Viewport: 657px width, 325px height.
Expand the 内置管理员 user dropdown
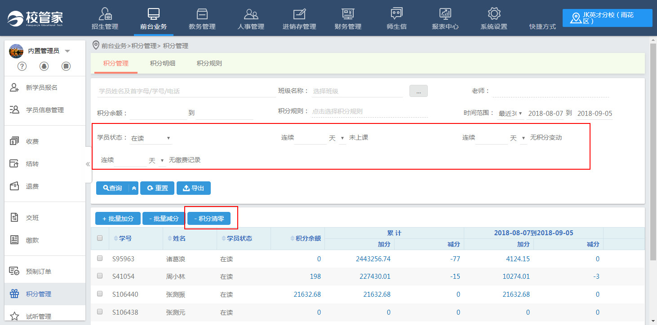[67, 51]
